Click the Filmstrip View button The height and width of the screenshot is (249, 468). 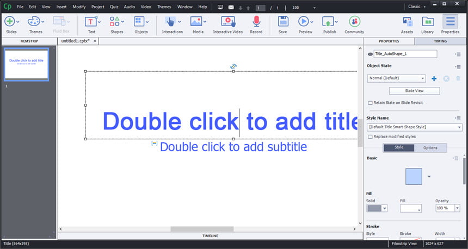pos(404,244)
